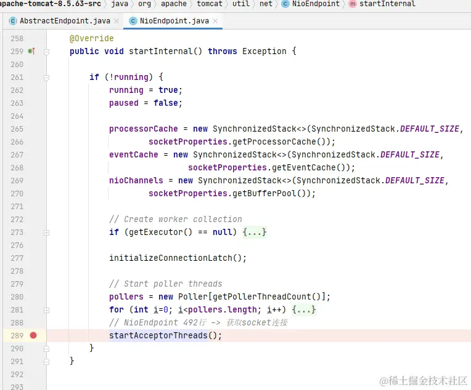This screenshot has width=471, height=390.
Task: Click 'paused = false;' on line 263
Action: click(x=145, y=103)
